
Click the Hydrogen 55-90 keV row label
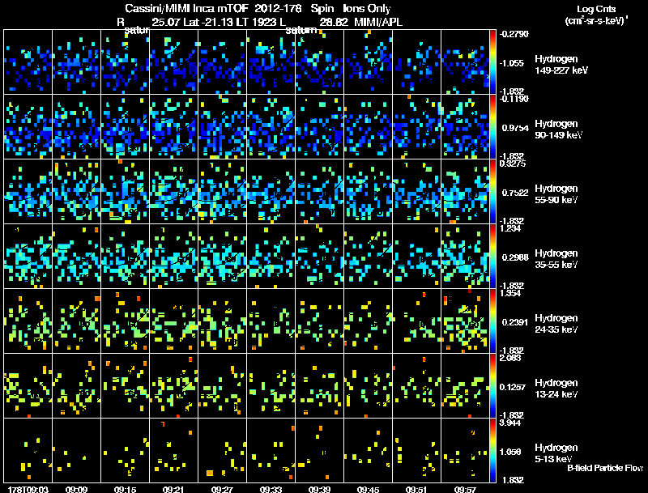[x=556, y=194]
